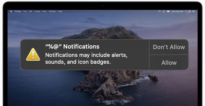The image size is (205, 106).
Task: Open the File menu
Action: (25, 11)
